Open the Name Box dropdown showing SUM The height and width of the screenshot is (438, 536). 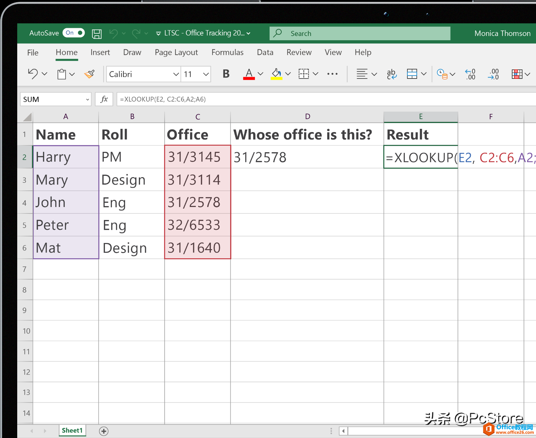click(x=87, y=99)
